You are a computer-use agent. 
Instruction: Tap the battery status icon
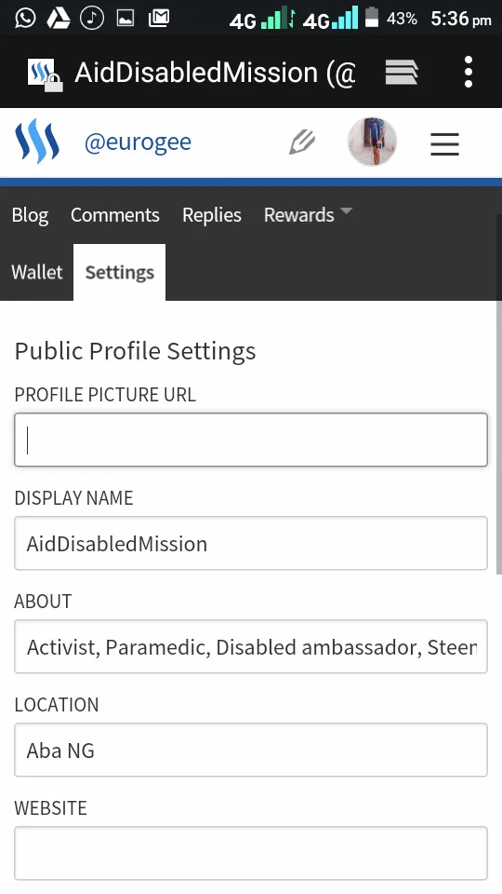pyautogui.click(x=372, y=17)
